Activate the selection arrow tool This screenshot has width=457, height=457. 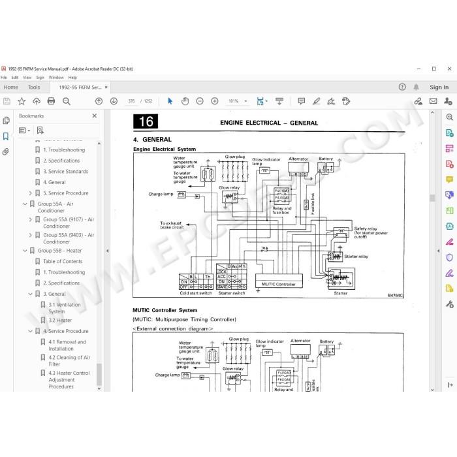coord(170,101)
